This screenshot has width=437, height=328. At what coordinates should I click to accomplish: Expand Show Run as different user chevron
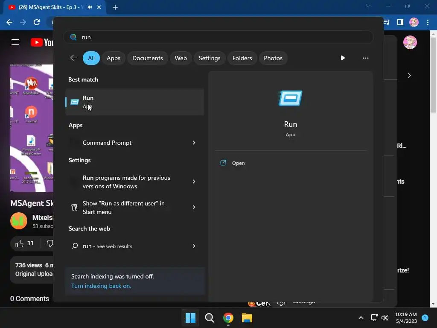(194, 207)
